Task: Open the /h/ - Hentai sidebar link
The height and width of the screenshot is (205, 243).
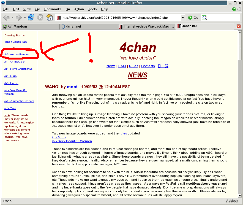Action: 11,83
